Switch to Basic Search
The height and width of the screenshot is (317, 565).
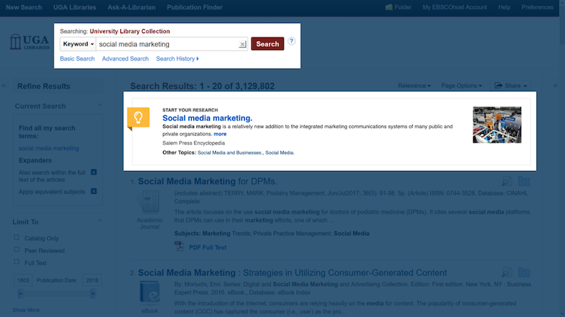coord(77,59)
